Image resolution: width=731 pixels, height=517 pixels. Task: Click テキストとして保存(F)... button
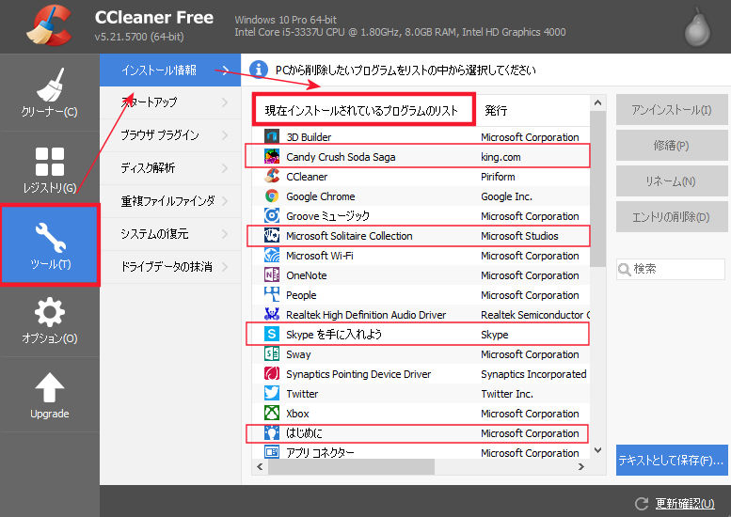coord(672,461)
